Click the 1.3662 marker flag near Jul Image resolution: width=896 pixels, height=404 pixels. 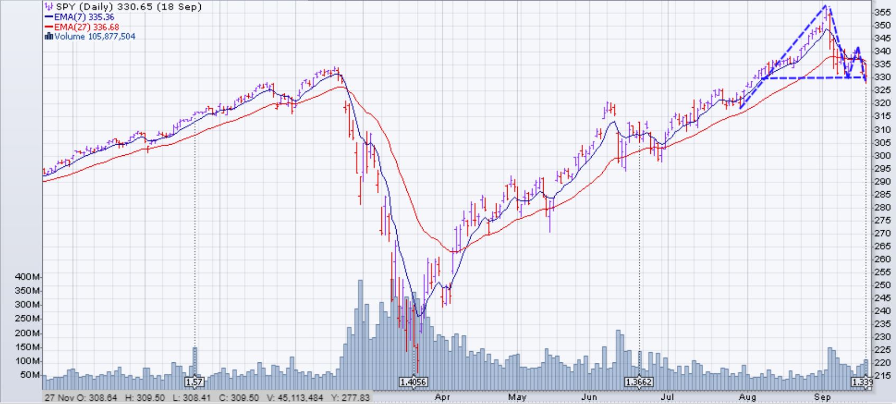(x=639, y=381)
